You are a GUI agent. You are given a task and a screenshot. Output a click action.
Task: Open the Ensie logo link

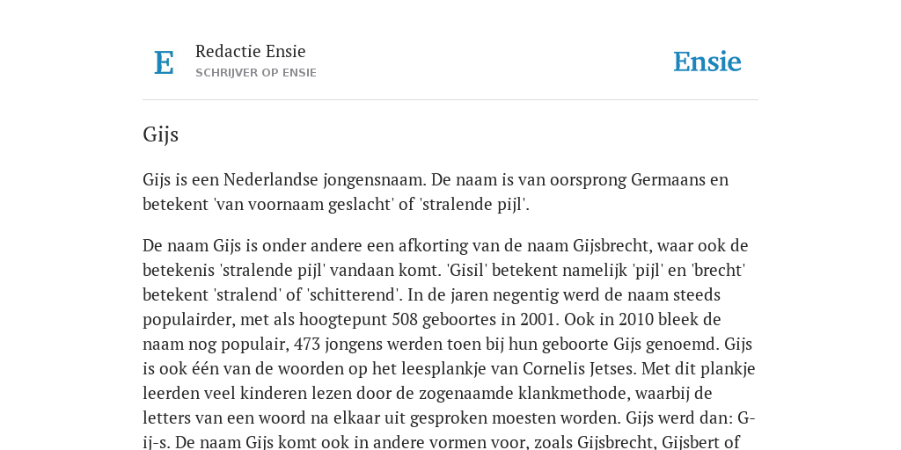[707, 62]
